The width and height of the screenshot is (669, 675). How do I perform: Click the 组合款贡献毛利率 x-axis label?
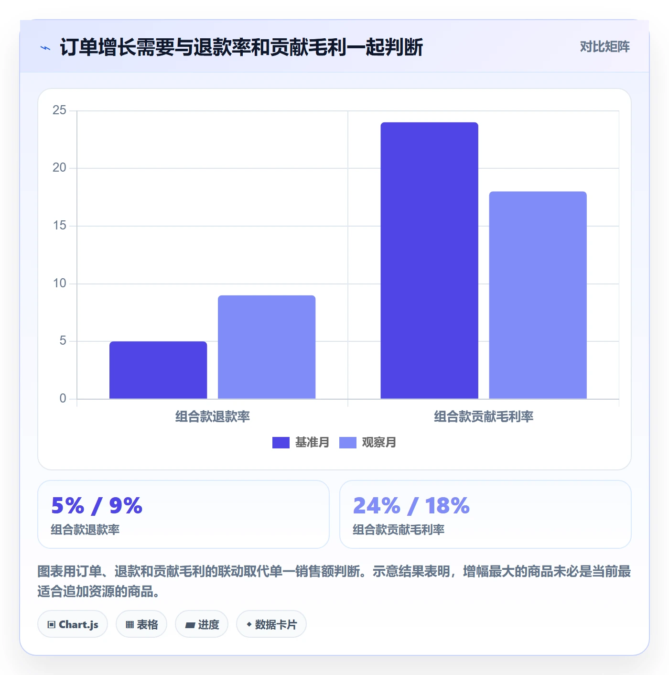(x=484, y=416)
